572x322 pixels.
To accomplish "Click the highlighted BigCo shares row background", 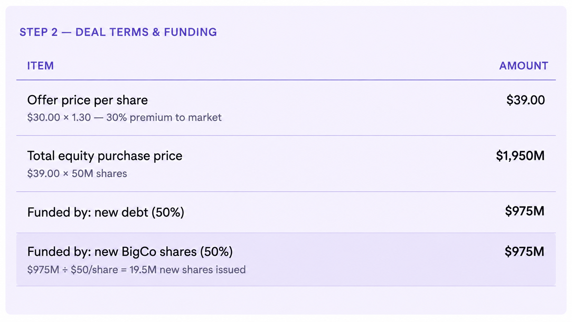I will (x=286, y=259).
